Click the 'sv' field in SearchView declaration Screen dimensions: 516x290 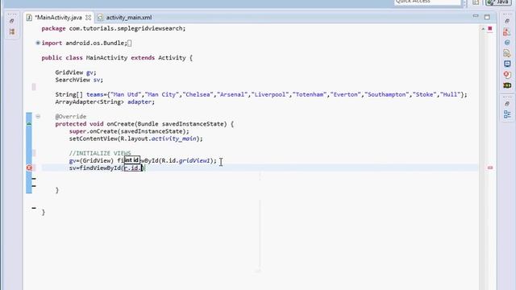click(97, 80)
